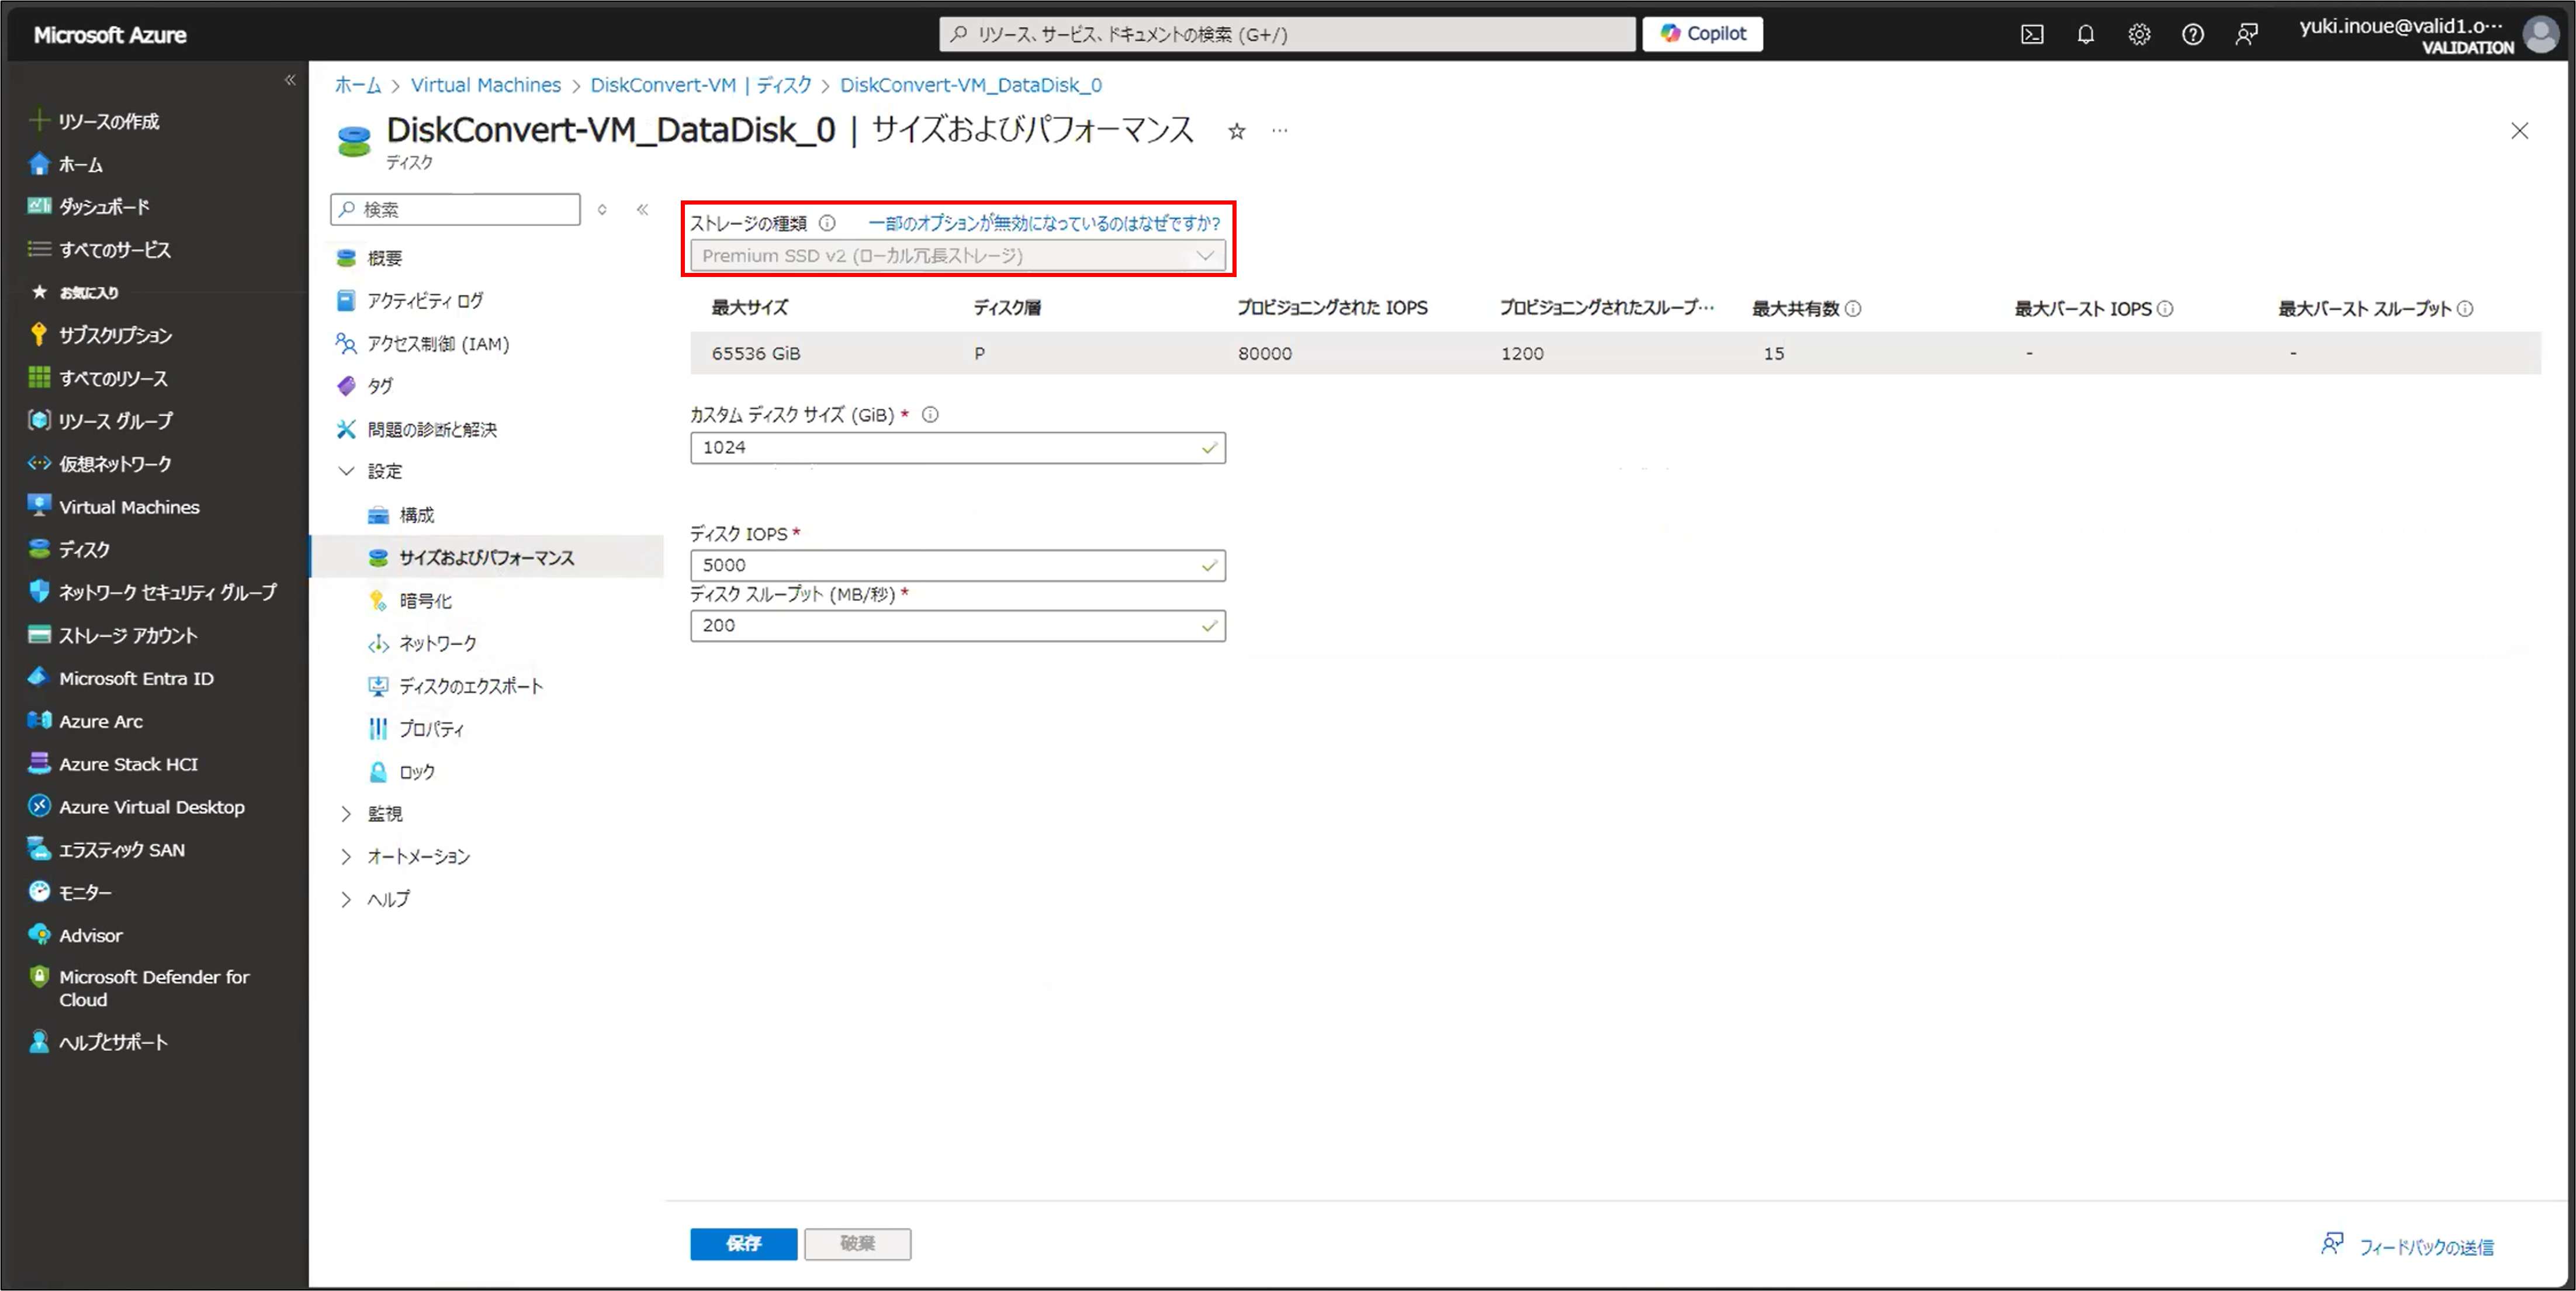Open the account avatar menu
This screenshot has height=1291, width=2576.
[x=2541, y=34]
